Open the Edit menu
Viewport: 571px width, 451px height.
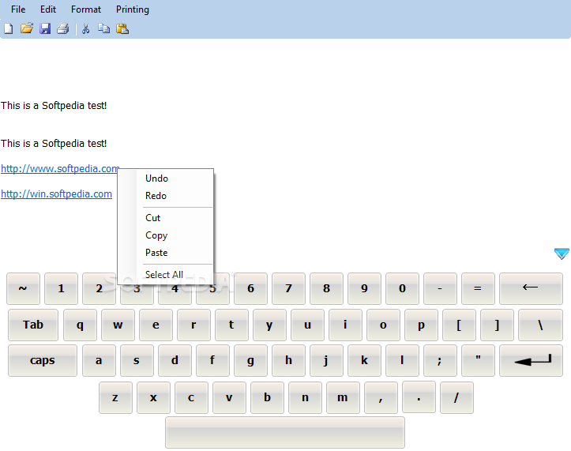48,9
